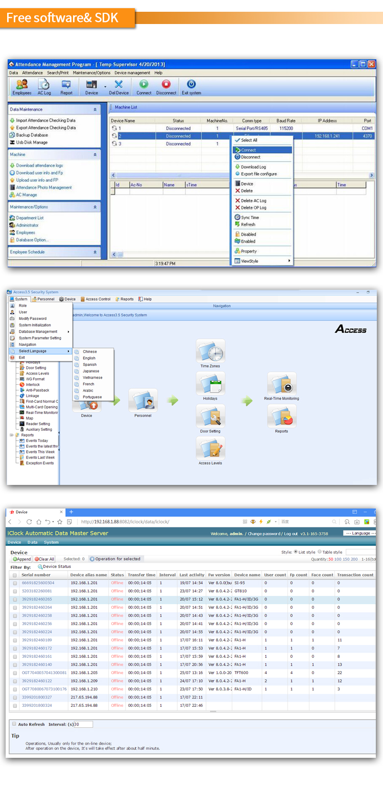The height and width of the screenshot is (787, 383).
Task: Click the Log out link
Action: coord(291,534)
